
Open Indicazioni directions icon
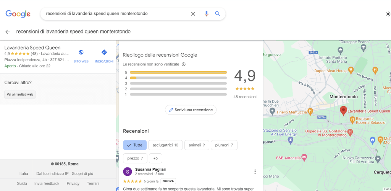point(104,53)
